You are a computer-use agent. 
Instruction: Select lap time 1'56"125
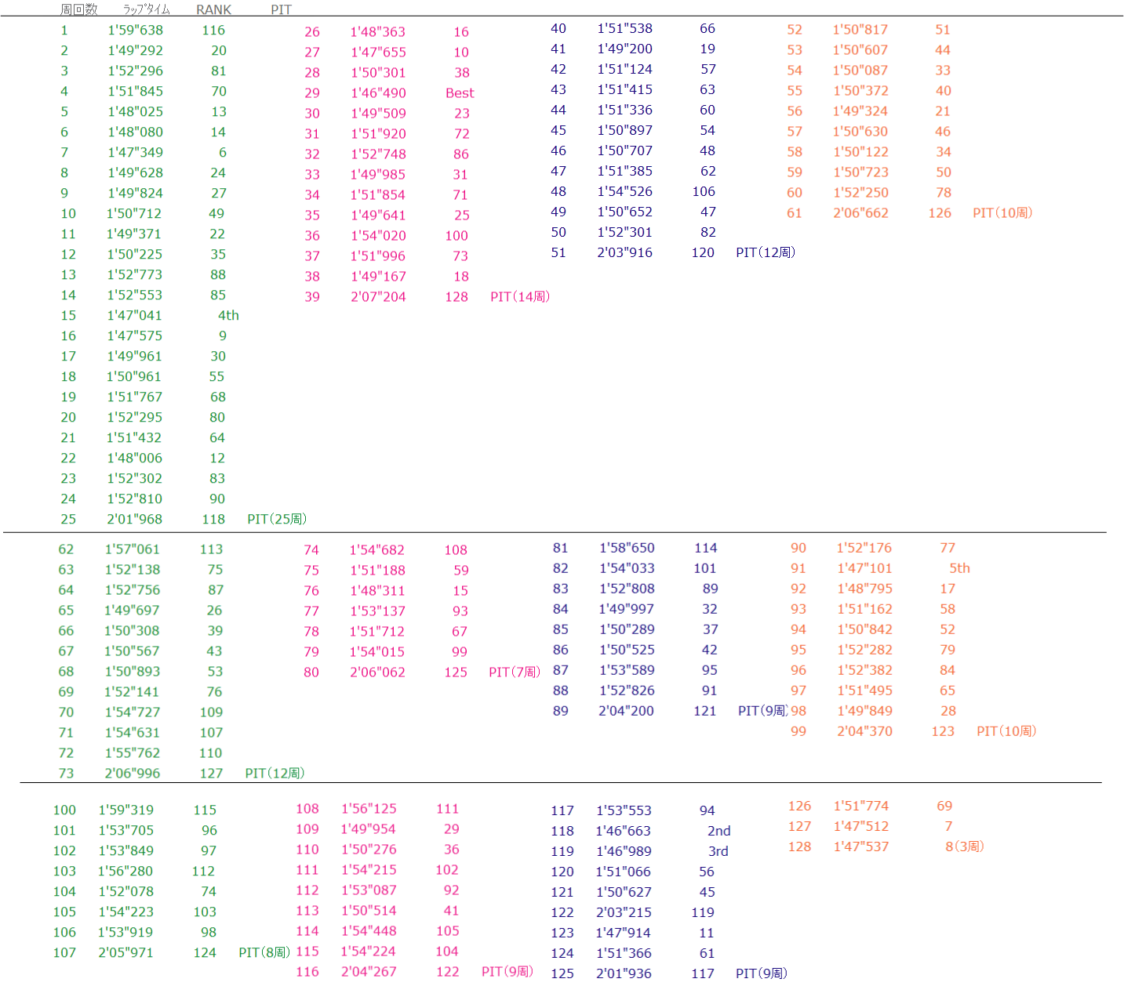(369, 808)
